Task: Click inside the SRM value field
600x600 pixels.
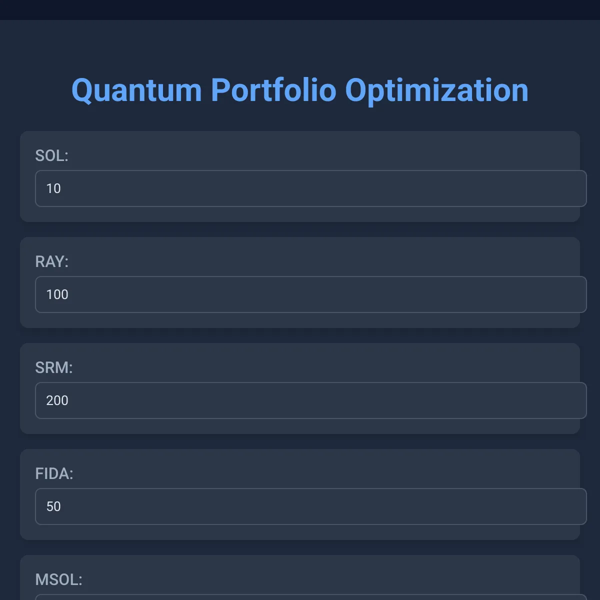Action: pos(310,400)
